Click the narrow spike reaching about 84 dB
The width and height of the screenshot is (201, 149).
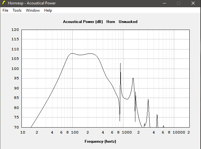pyautogui.click(x=148, y=100)
